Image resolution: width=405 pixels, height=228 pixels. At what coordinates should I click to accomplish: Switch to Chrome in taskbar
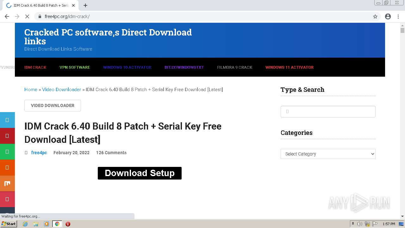point(57,224)
